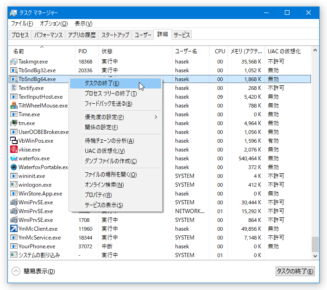
Task: Click the WaterfoxPortable.exe icon
Action: click(14, 167)
